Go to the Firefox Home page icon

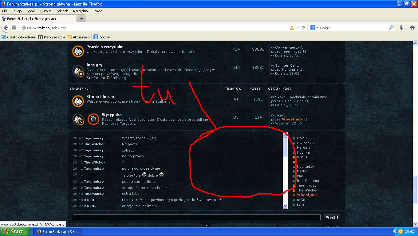pos(412,28)
